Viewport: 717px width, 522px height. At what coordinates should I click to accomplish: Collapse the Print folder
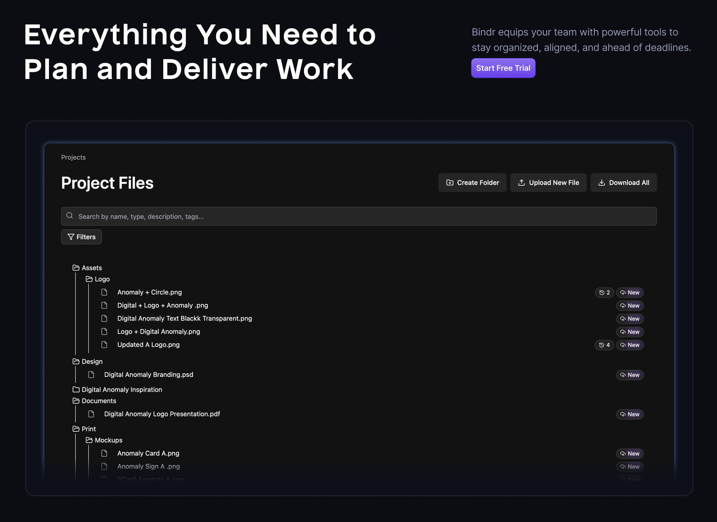pyautogui.click(x=84, y=429)
